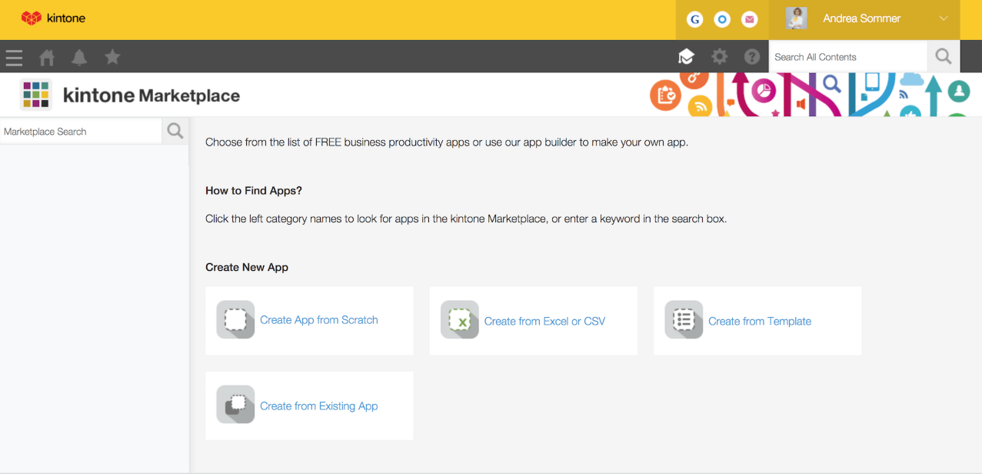982x474 pixels.
Task: Expand the Andrea Sommer user dropdown arrow
Action: (x=944, y=18)
